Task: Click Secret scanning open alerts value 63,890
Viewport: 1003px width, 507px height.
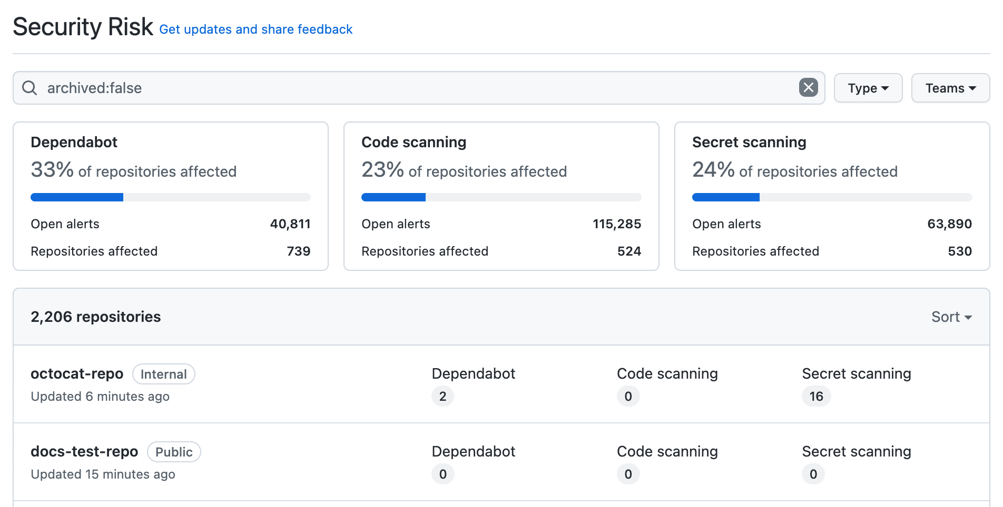Action: [x=950, y=224]
